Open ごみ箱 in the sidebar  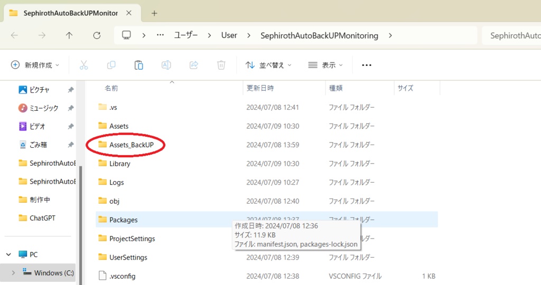point(38,145)
